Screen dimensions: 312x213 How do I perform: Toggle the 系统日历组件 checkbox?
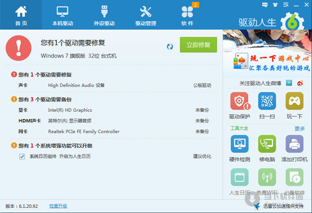(x=22, y=157)
